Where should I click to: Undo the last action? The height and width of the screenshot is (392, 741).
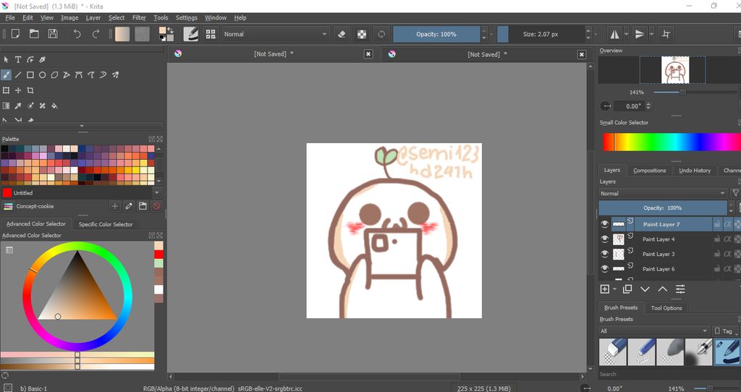click(x=77, y=34)
